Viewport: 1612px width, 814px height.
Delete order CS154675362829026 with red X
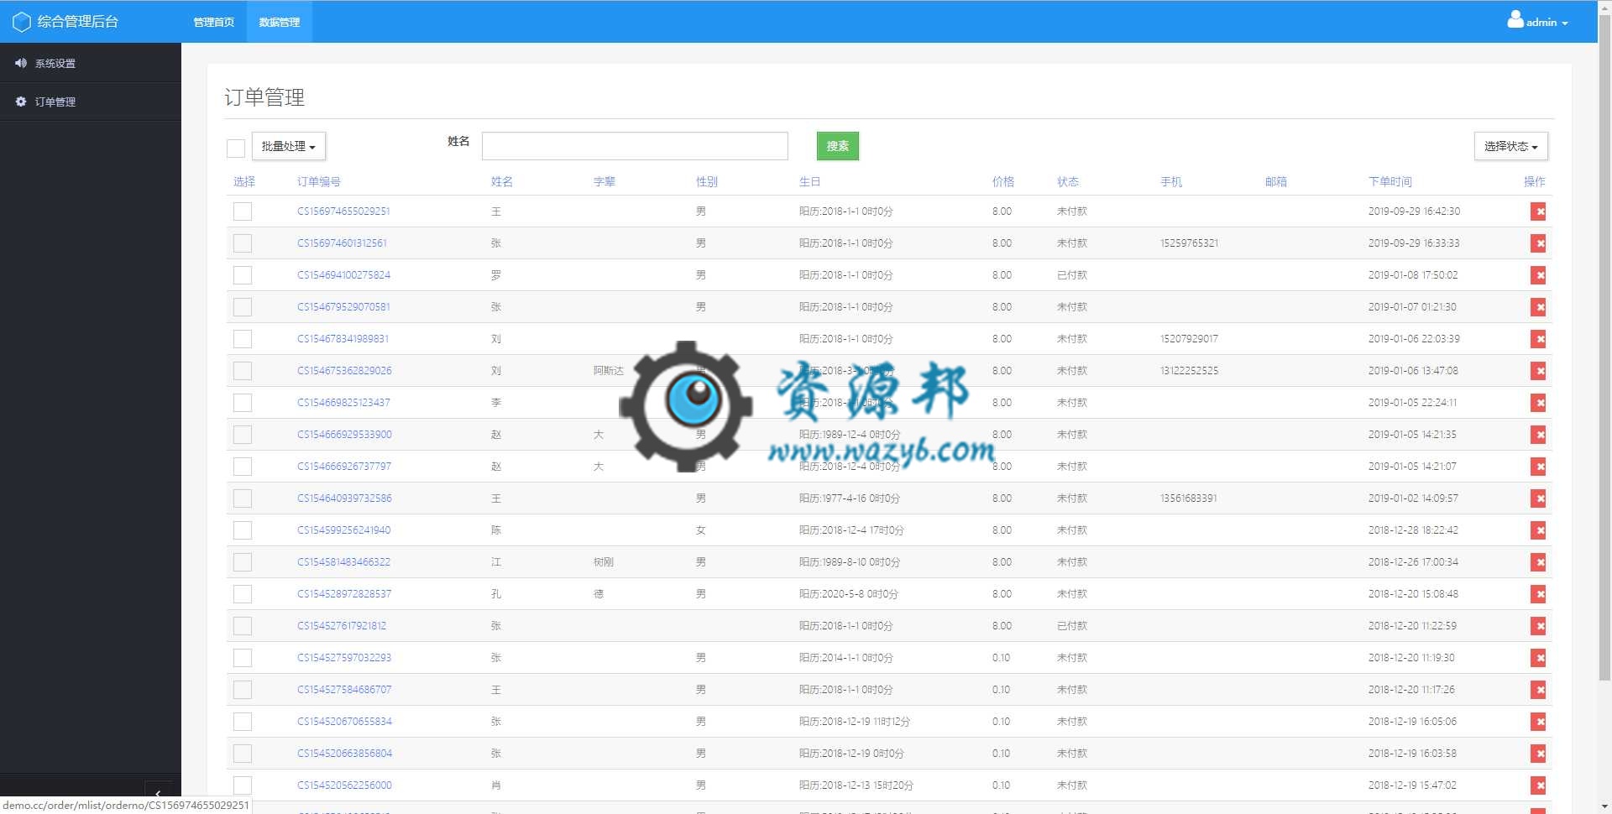click(x=1538, y=371)
